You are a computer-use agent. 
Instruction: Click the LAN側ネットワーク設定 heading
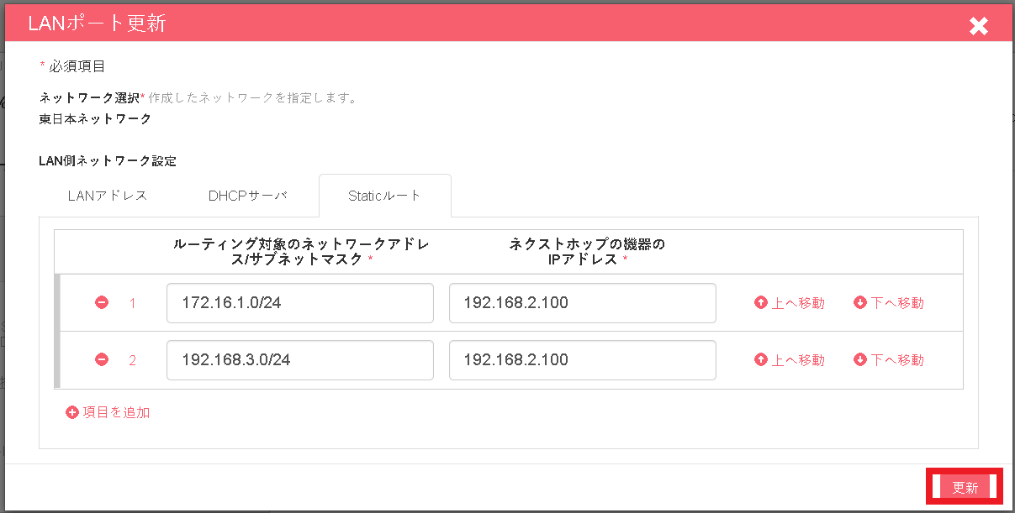coord(108,160)
